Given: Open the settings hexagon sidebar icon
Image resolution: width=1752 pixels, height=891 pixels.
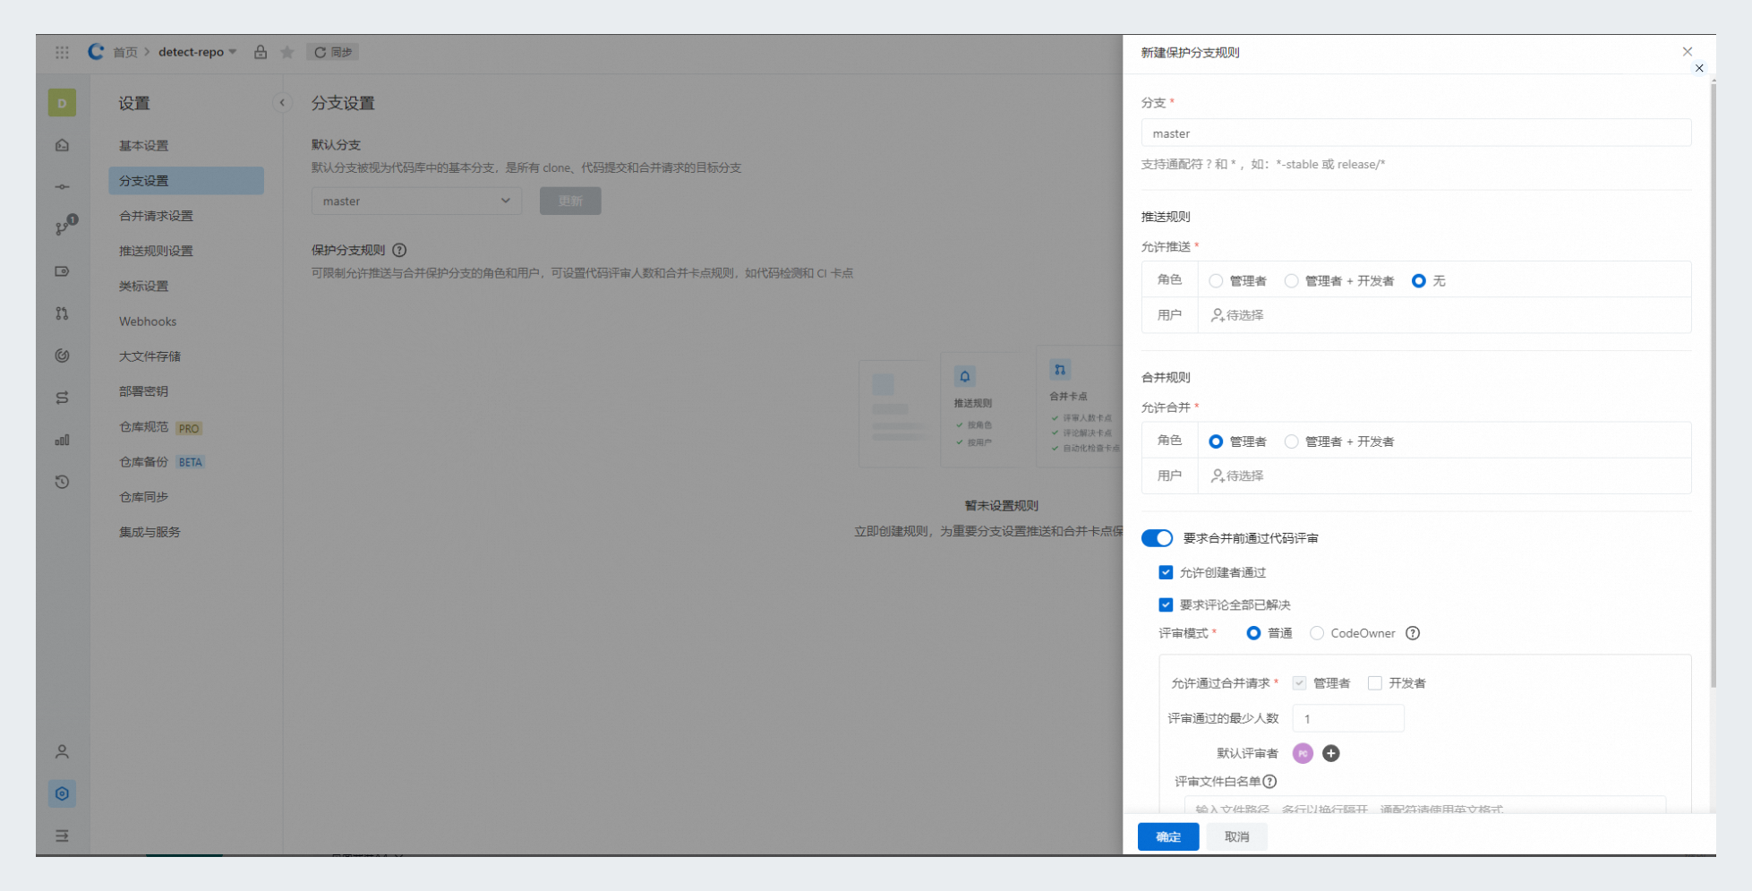Looking at the screenshot, I should click(62, 793).
